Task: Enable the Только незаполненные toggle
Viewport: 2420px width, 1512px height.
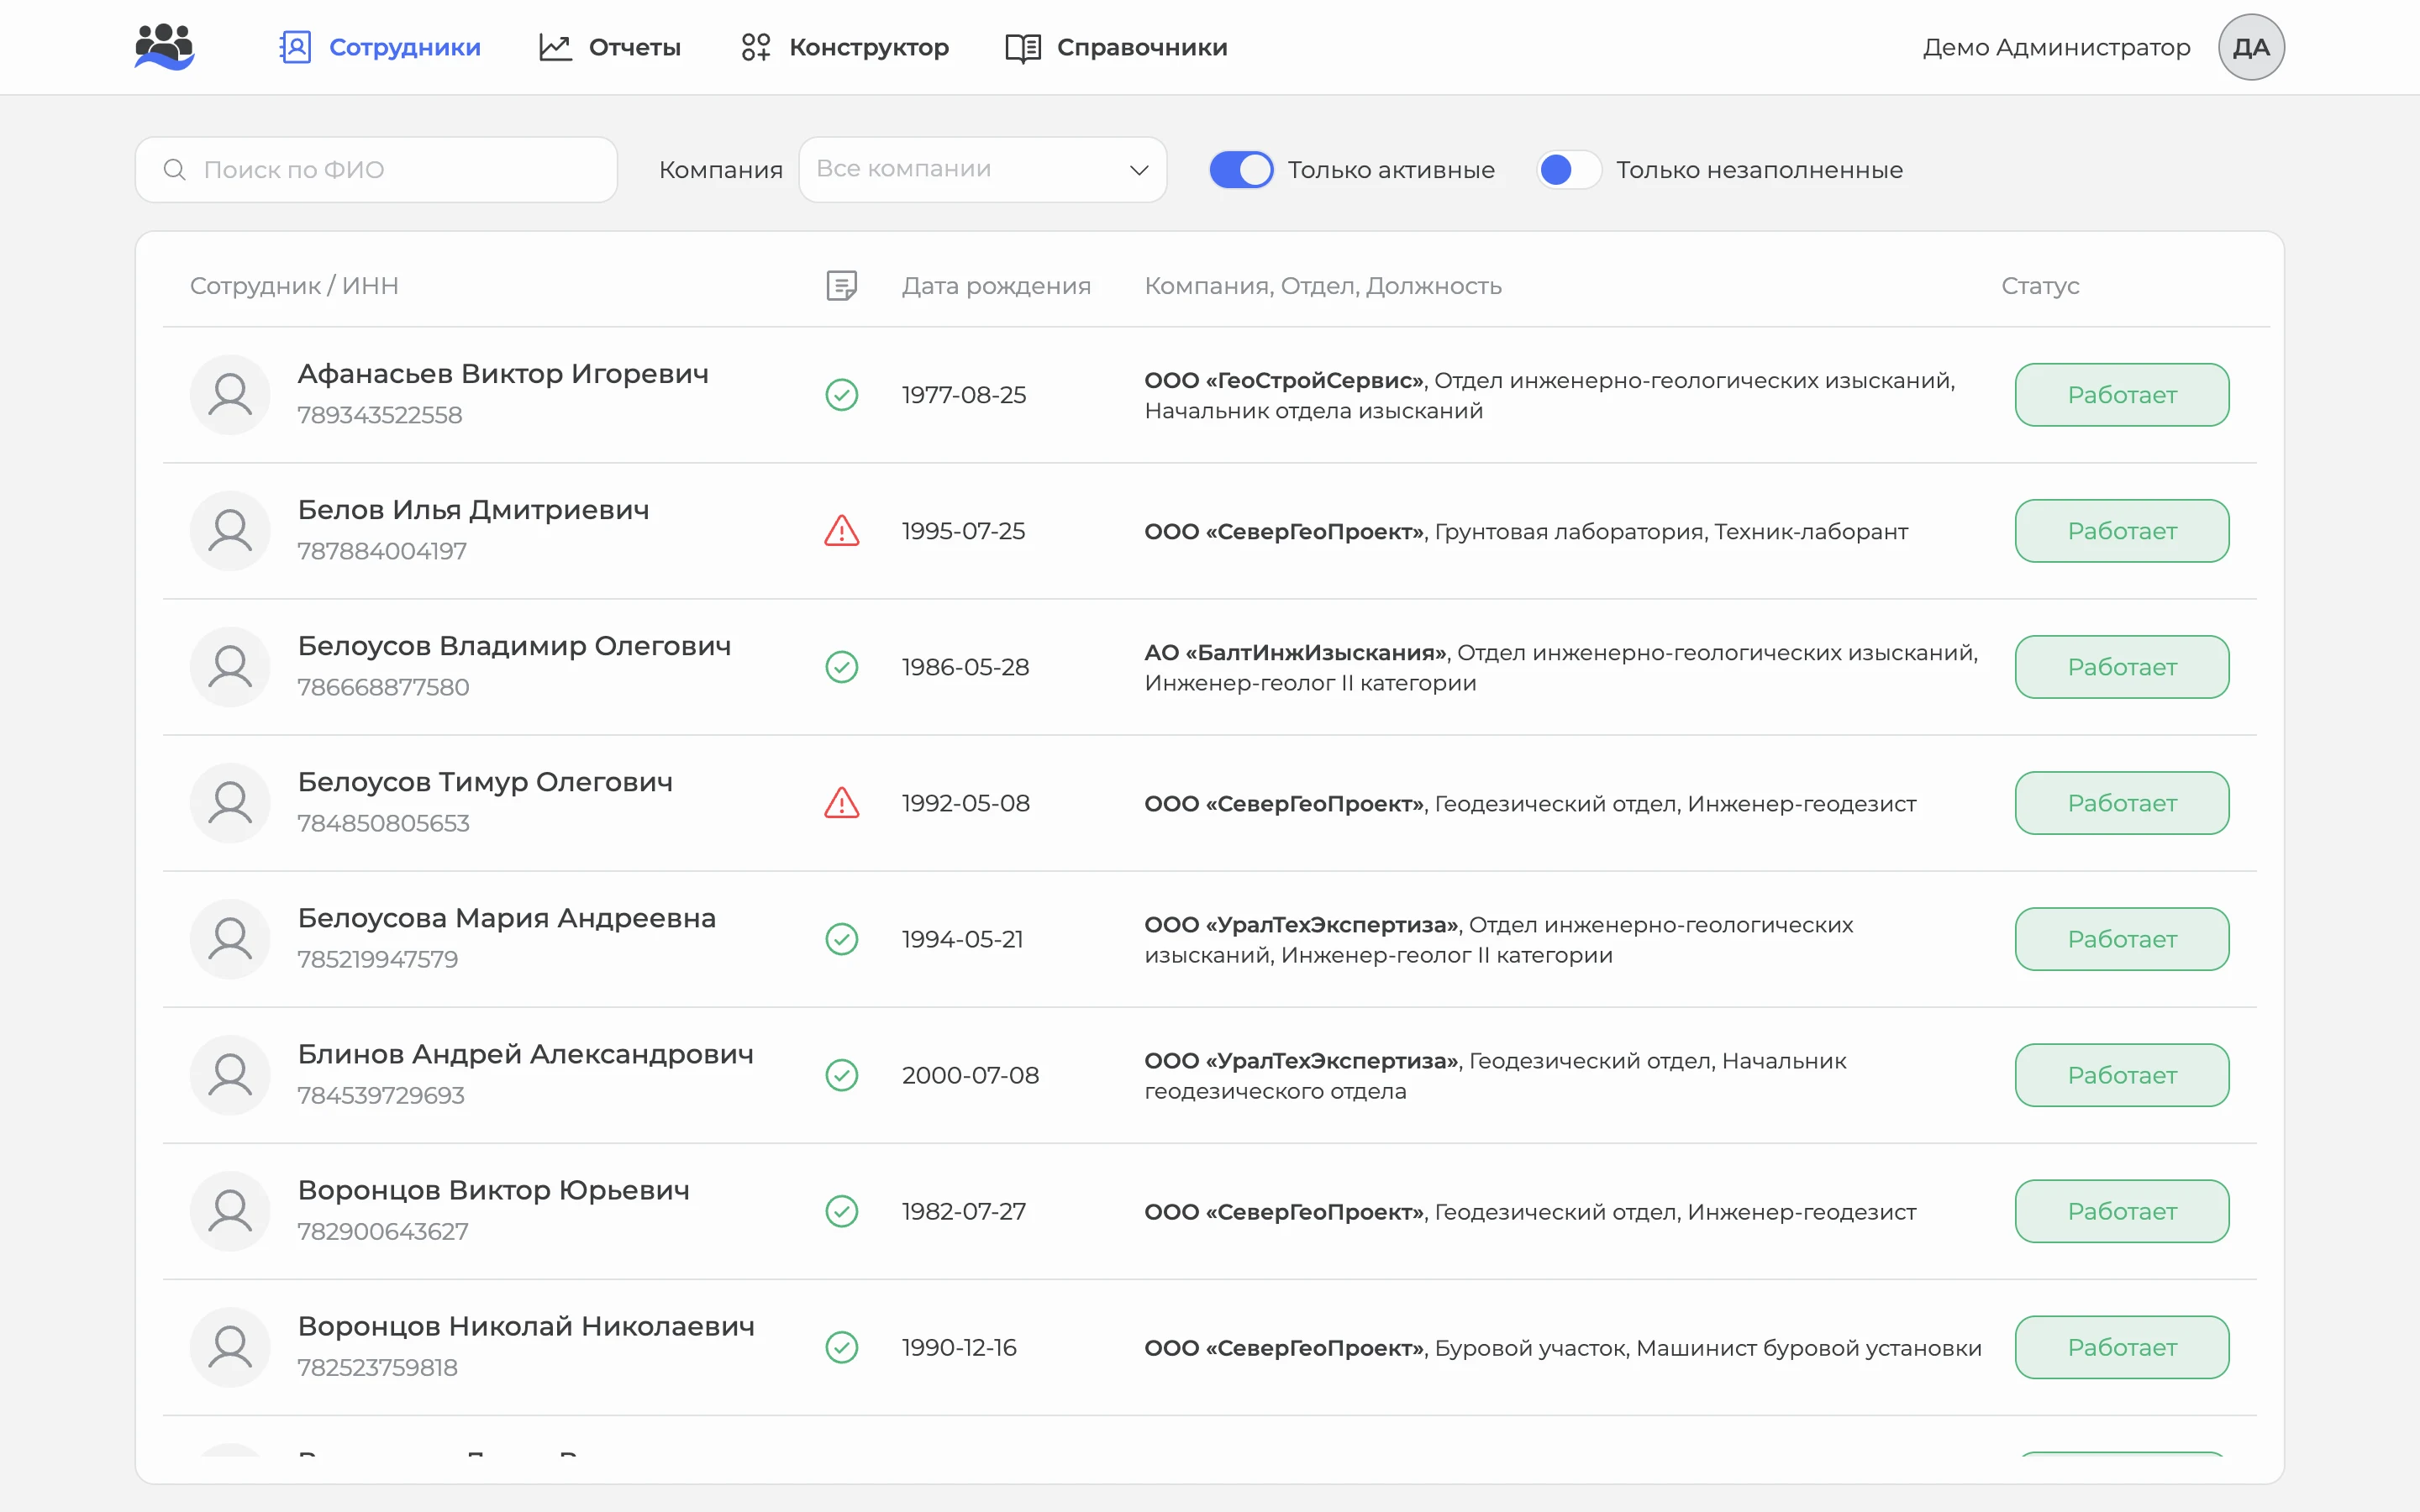Action: (x=1568, y=170)
